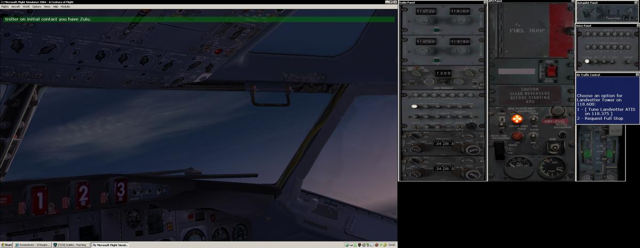640x248 pixels.
Task: Click the Windows Start button
Action: point(6,245)
